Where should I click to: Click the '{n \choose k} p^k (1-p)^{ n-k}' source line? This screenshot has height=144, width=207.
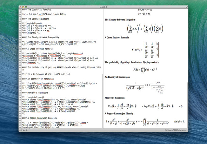click(x=46, y=74)
